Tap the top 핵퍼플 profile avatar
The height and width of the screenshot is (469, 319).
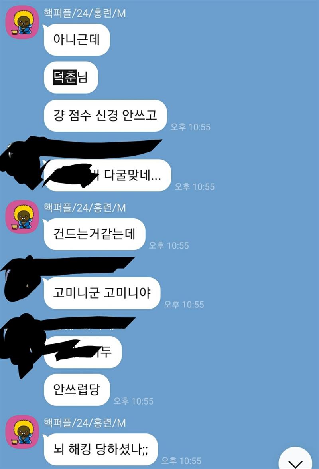22,22
